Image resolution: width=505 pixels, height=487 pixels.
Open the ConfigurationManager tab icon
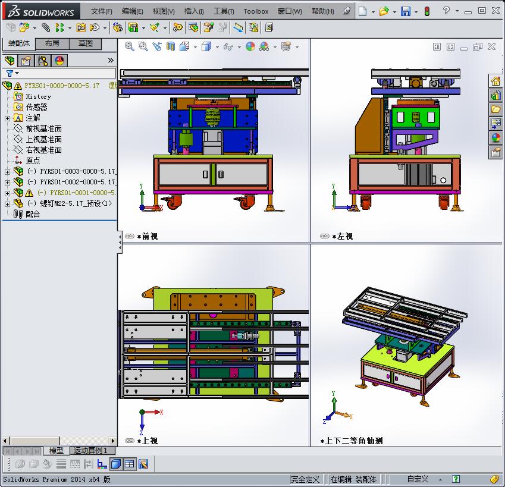point(43,61)
